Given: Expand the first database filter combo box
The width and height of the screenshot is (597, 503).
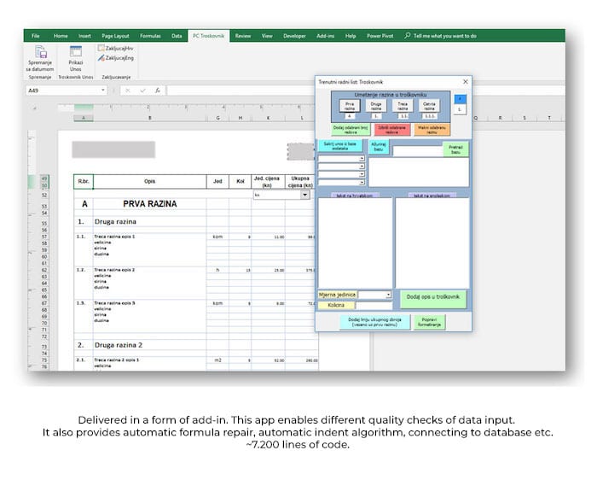Looking at the screenshot, I should (x=362, y=158).
